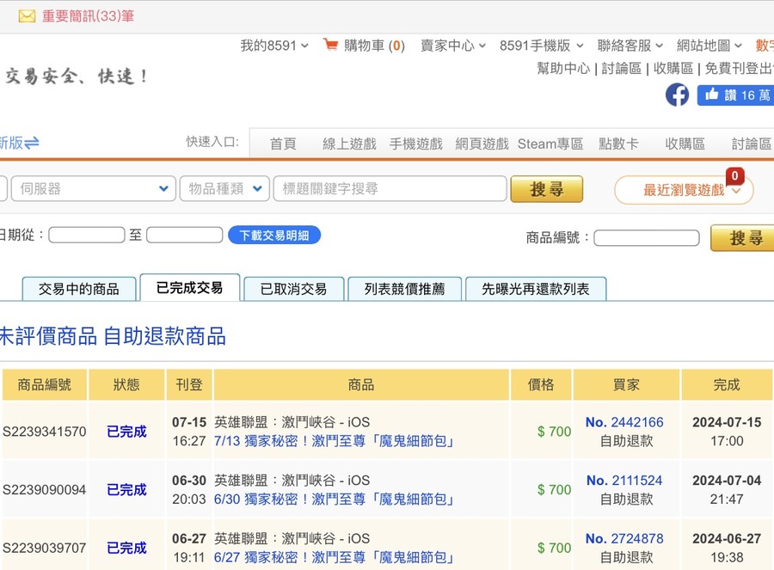
Task: Select 網頁遊戲 in the quick-access bar
Action: tap(482, 144)
